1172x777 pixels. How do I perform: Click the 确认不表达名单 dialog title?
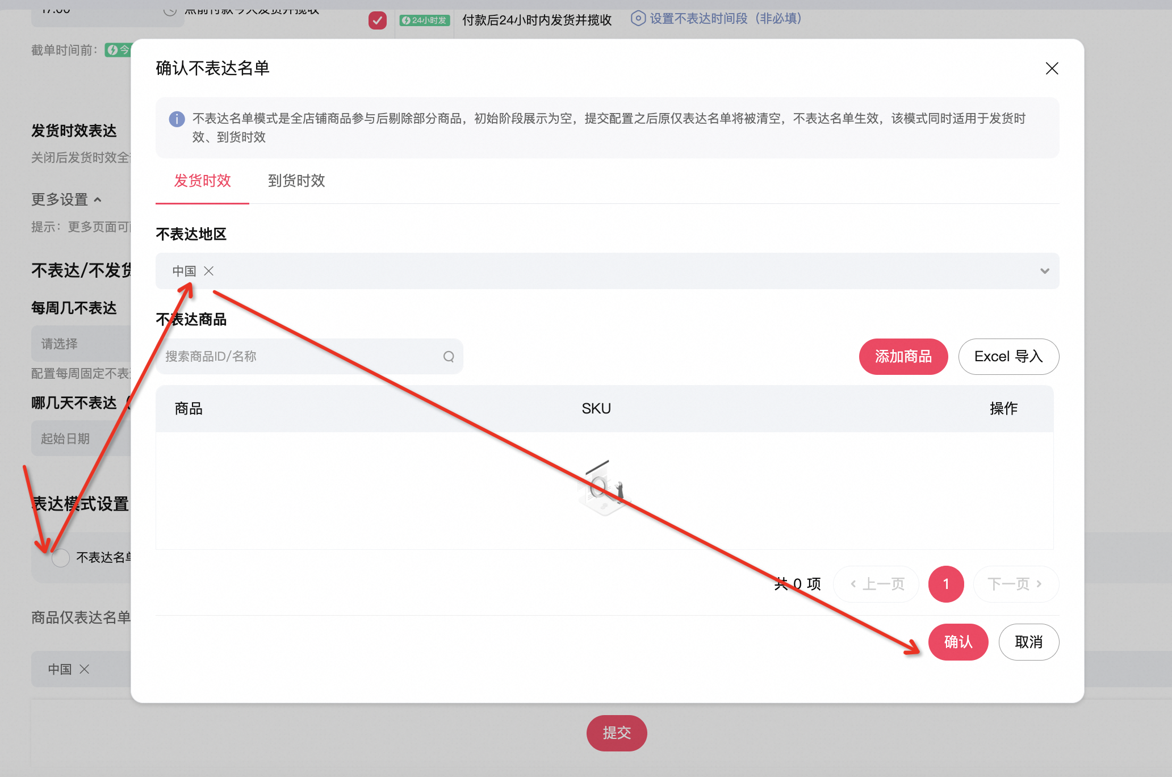(x=212, y=68)
